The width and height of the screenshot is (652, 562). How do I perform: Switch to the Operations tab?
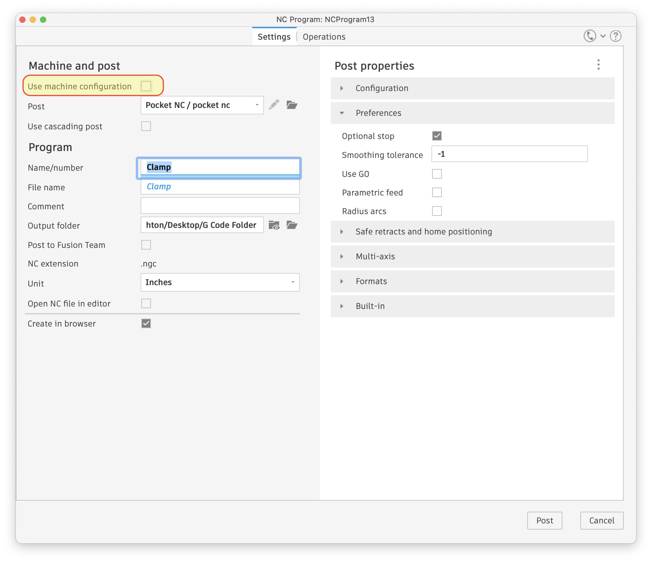pyautogui.click(x=324, y=37)
